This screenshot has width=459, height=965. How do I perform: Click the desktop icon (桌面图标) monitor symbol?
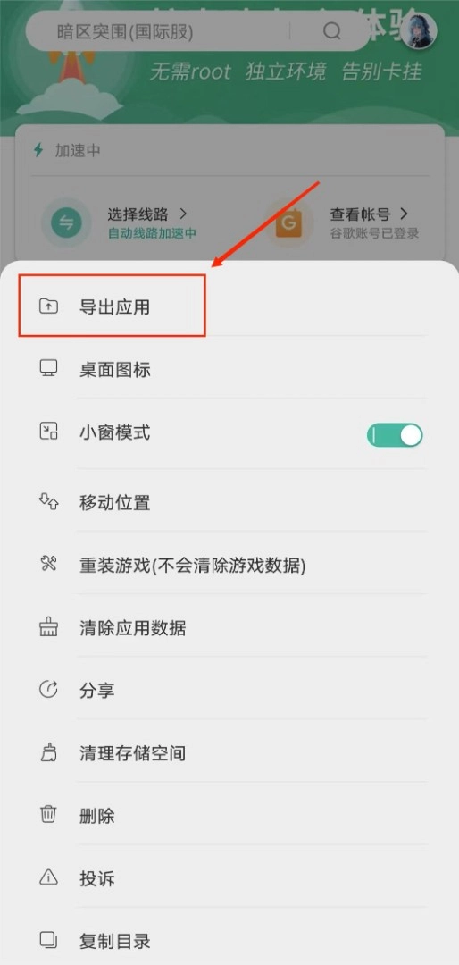click(x=48, y=369)
